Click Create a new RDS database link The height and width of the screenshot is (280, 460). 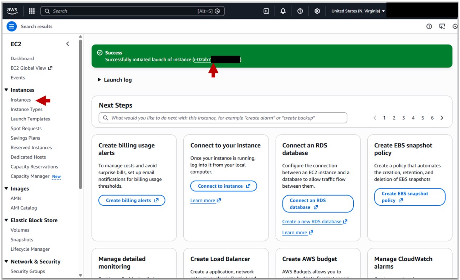click(312, 221)
